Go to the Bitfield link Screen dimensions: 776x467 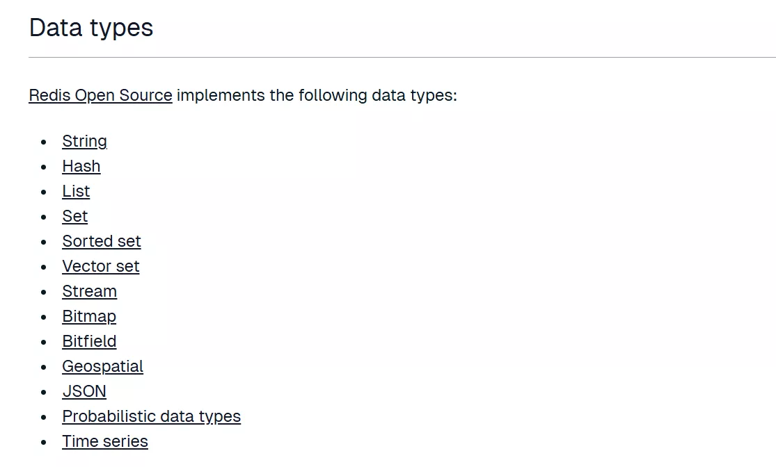point(89,341)
